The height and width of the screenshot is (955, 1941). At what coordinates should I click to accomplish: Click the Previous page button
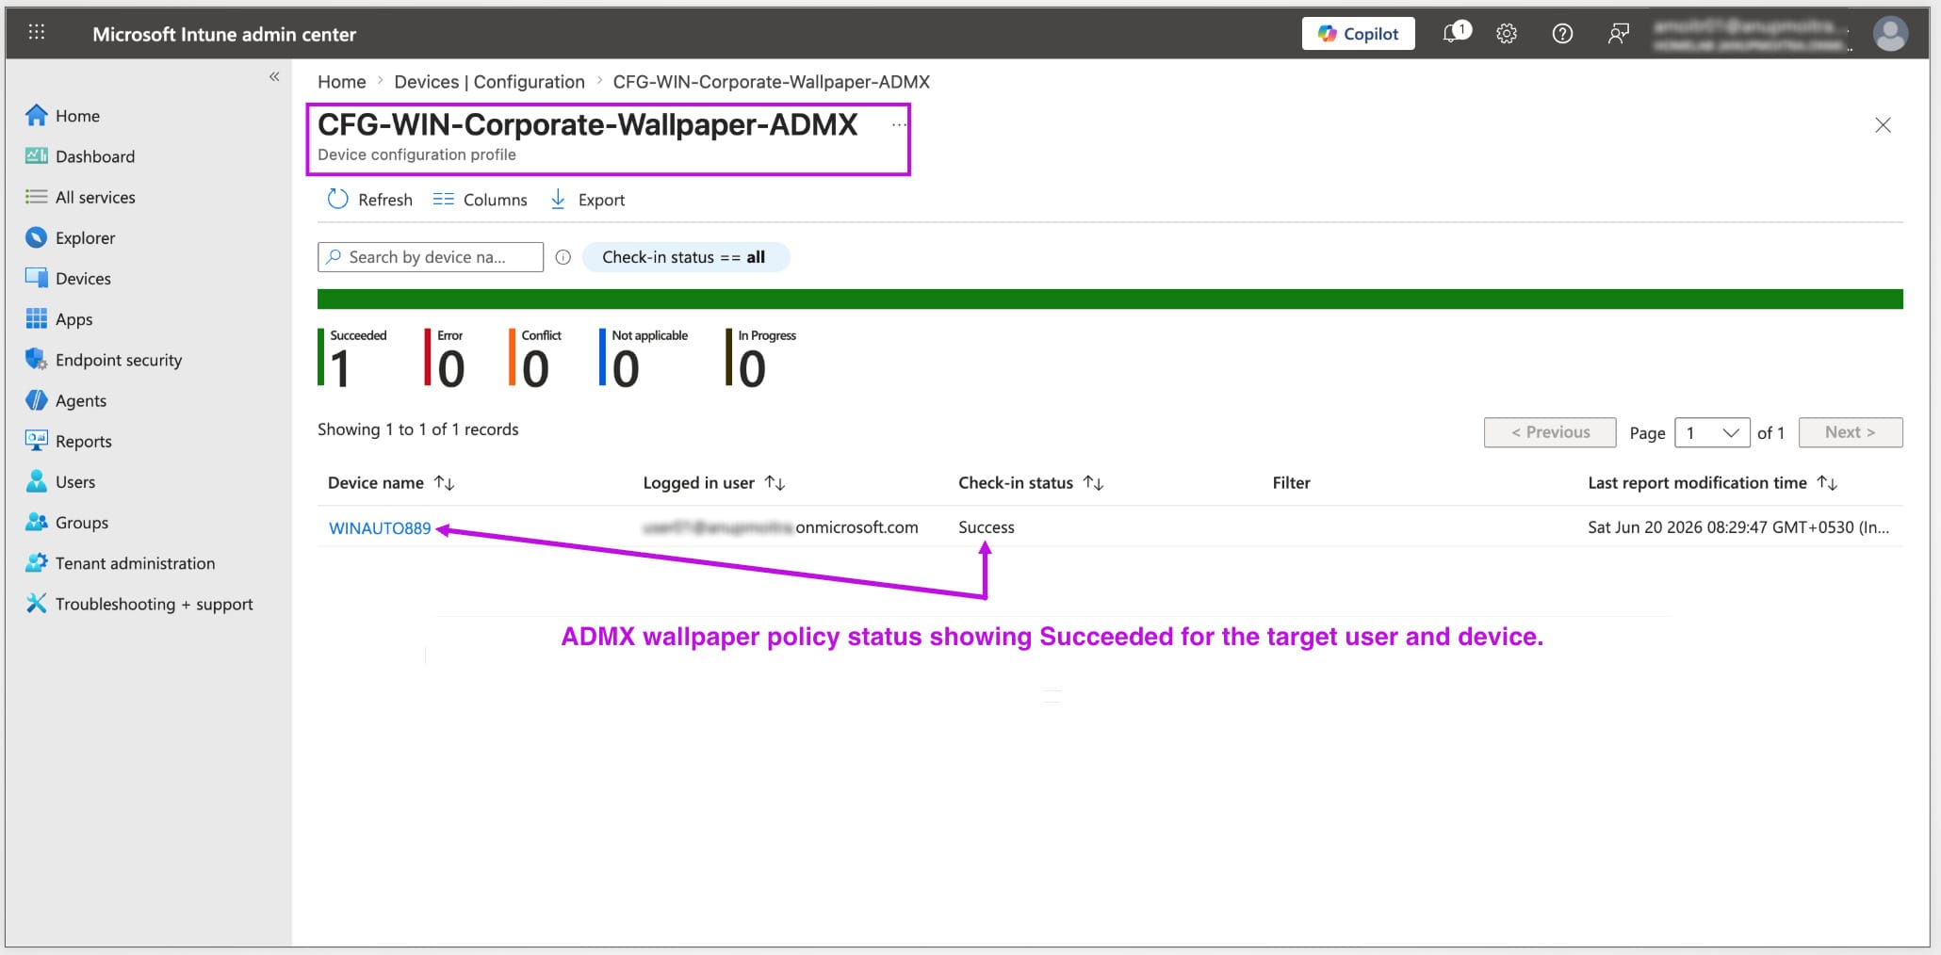[1550, 432]
